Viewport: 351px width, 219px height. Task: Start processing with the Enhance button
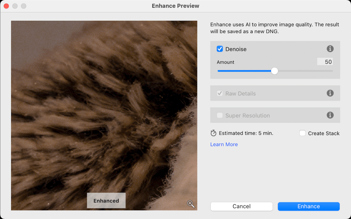(309, 206)
